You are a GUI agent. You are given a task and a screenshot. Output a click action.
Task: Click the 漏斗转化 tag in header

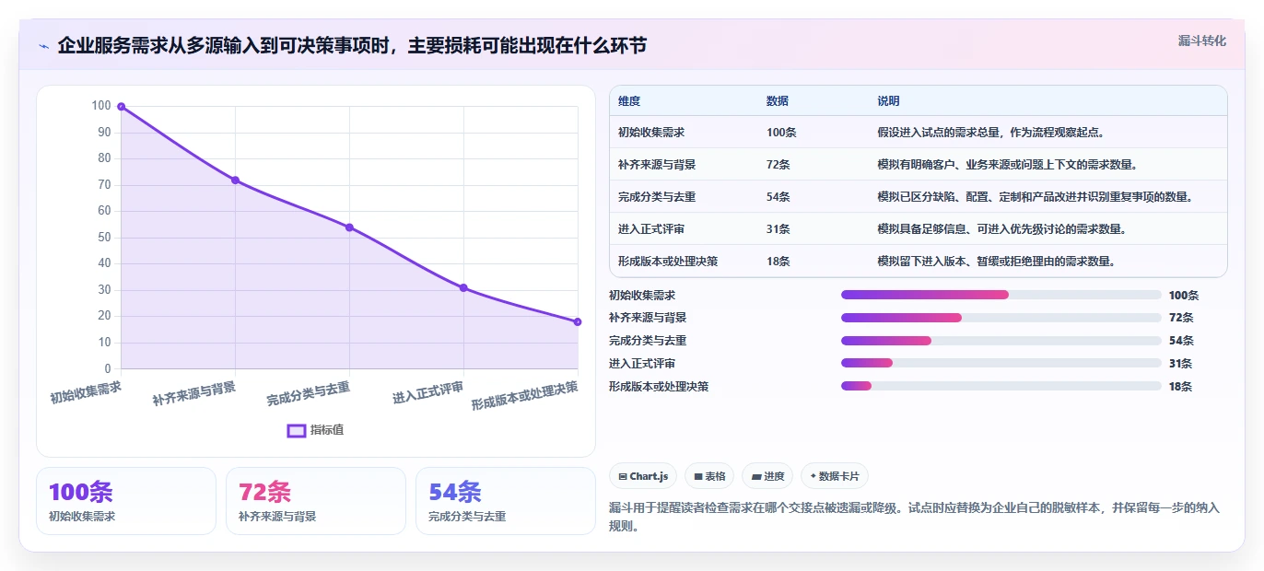click(x=1202, y=41)
